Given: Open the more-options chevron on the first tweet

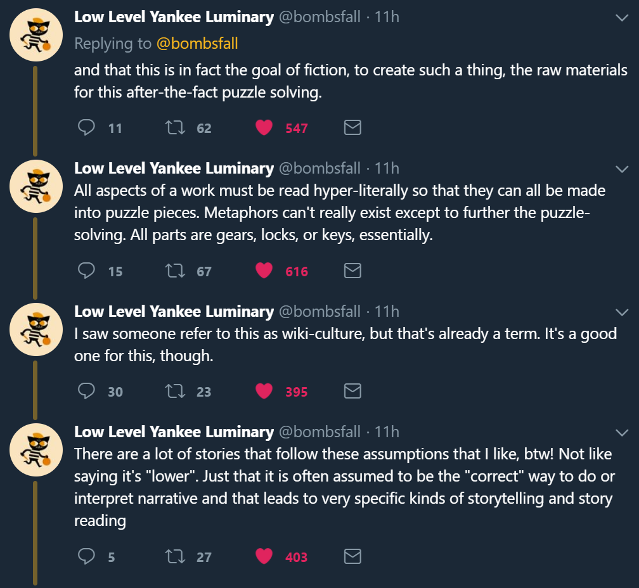Looking at the screenshot, I should [622, 18].
